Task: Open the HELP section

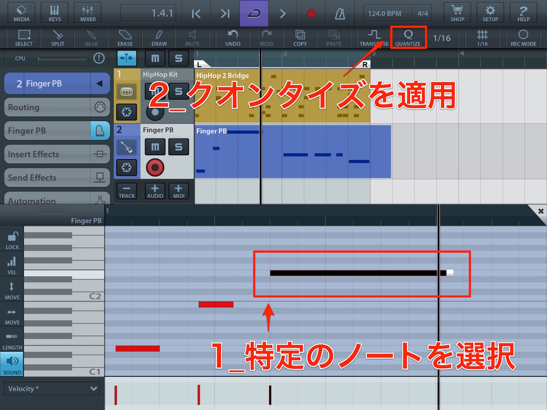Action: [523, 13]
